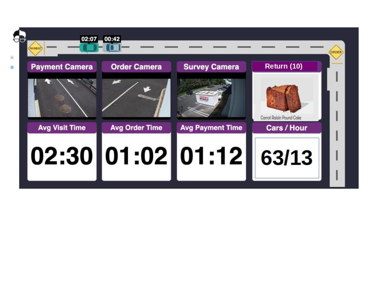Select the green car in lane
The width and height of the screenshot is (375, 290).
point(89,47)
